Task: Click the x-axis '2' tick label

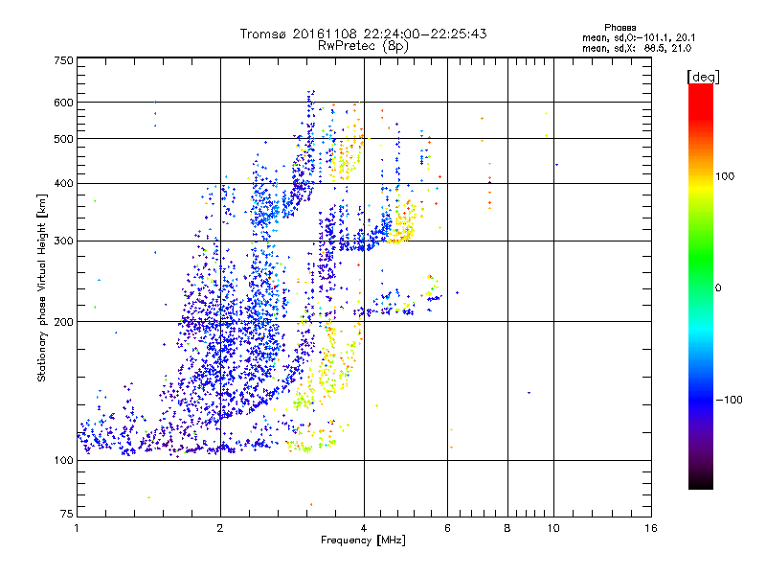Action: (220, 528)
